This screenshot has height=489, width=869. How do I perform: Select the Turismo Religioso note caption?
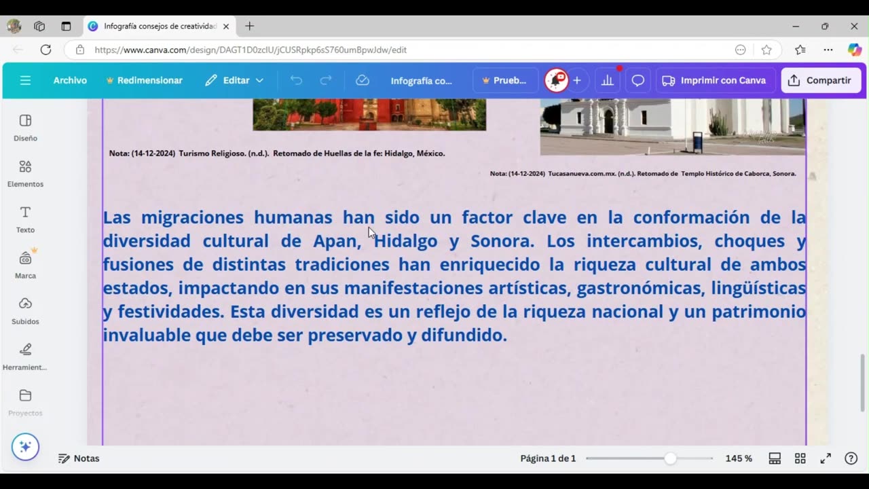[x=277, y=153]
